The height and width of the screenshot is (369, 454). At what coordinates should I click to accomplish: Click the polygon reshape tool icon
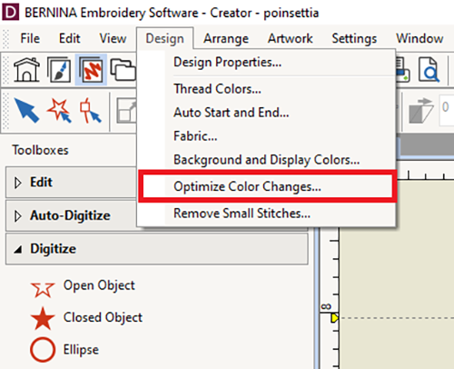coord(90,111)
